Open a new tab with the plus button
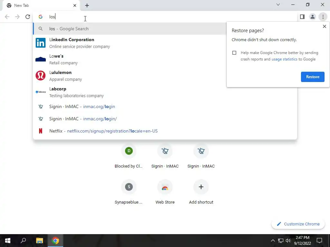Image resolution: width=330 pixels, height=247 pixels. coord(87,5)
